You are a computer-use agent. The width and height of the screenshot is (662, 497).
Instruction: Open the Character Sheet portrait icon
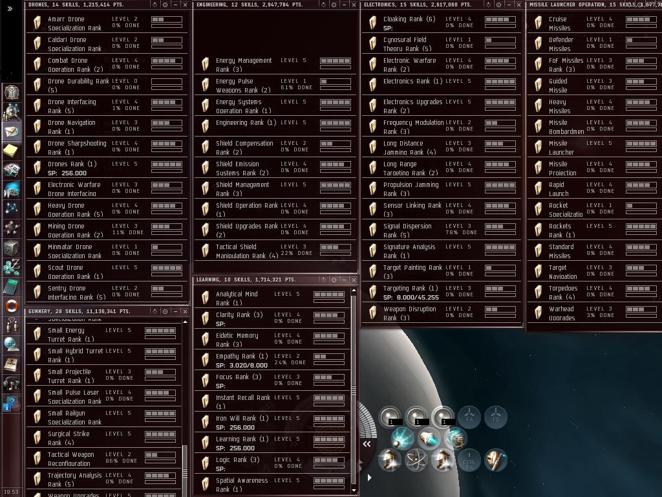click(12, 92)
